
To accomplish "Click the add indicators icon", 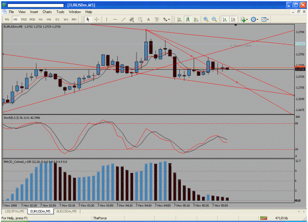I will (x=243, y=19).
